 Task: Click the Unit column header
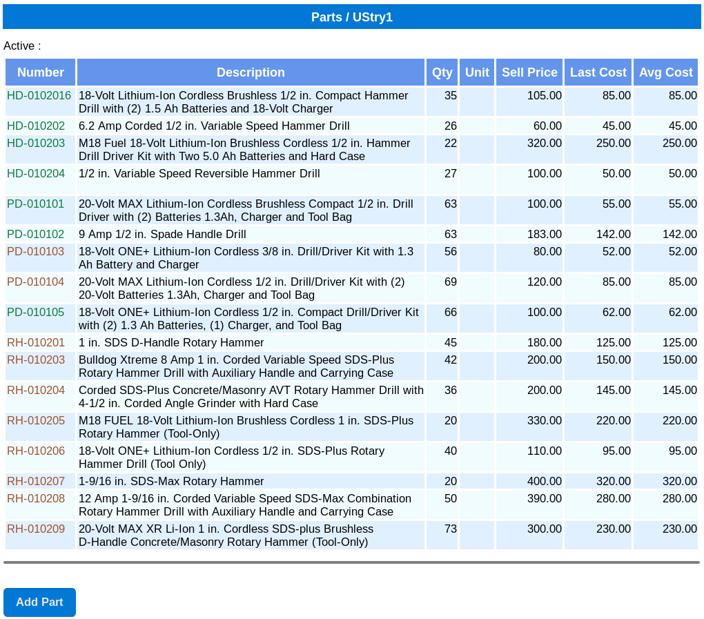click(477, 72)
